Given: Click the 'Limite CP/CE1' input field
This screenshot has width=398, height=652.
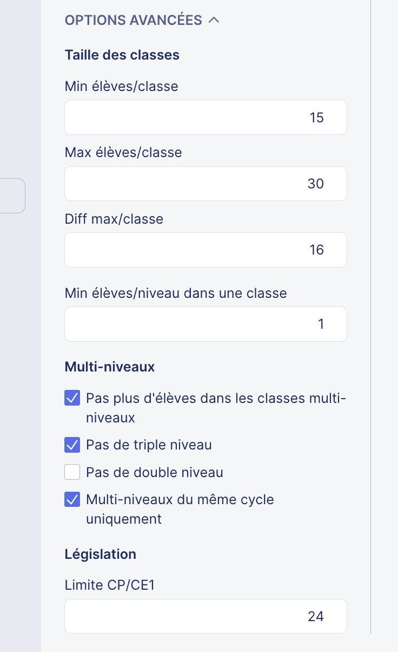Looking at the screenshot, I should [205, 616].
